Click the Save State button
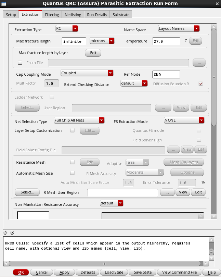The height and width of the screenshot is (277, 221). 143,272
